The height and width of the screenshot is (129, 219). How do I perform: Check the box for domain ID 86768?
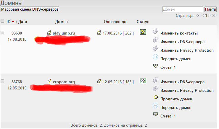tap(2, 81)
